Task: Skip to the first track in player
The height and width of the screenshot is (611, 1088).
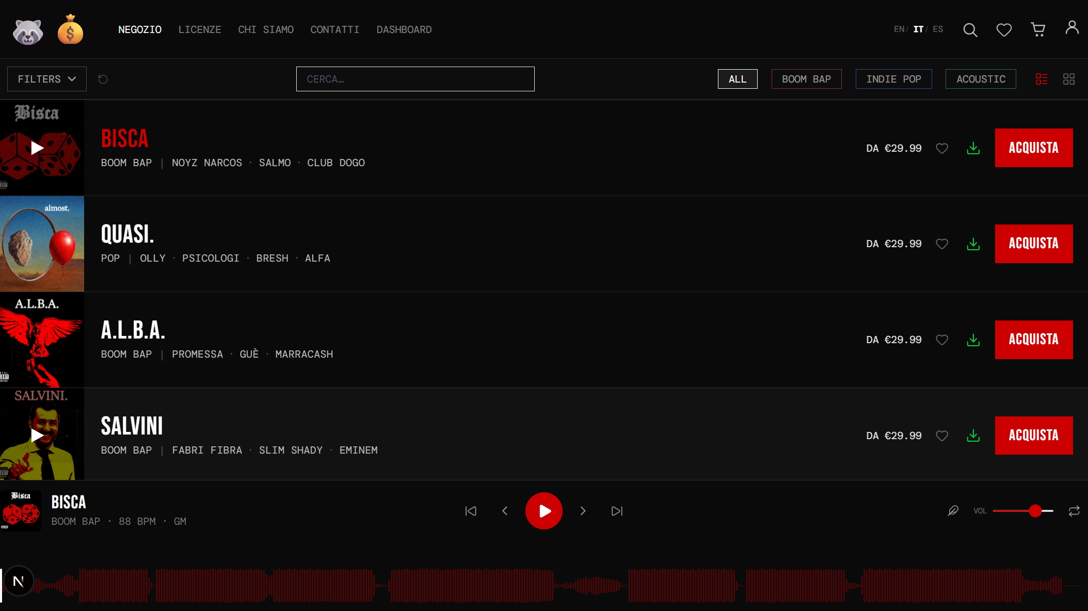Action: tap(471, 511)
